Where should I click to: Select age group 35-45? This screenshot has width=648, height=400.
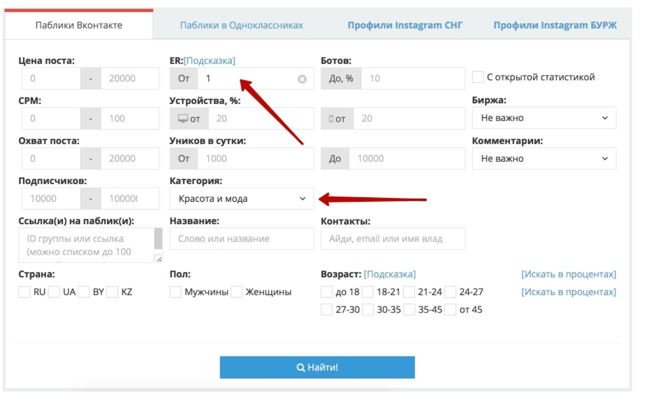[x=409, y=310]
